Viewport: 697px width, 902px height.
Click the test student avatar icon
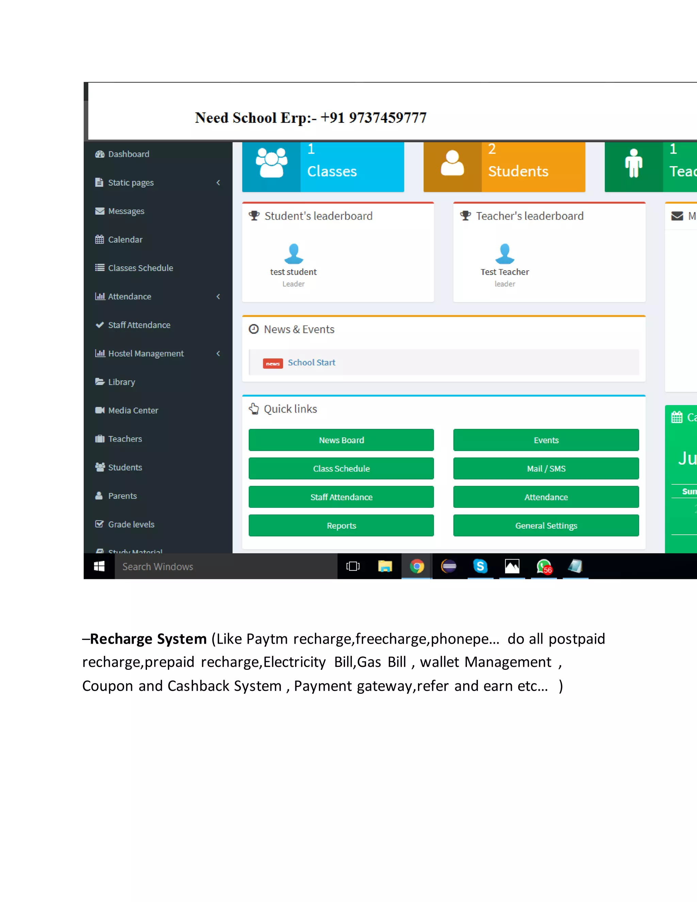(x=294, y=254)
